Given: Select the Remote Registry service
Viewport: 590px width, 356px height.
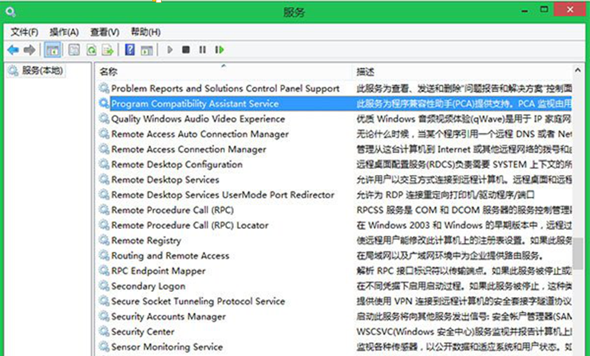Looking at the screenshot, I should (x=146, y=240).
